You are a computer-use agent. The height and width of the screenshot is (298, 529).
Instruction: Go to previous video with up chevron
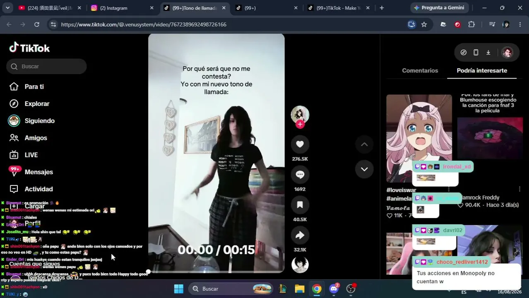pos(364,144)
